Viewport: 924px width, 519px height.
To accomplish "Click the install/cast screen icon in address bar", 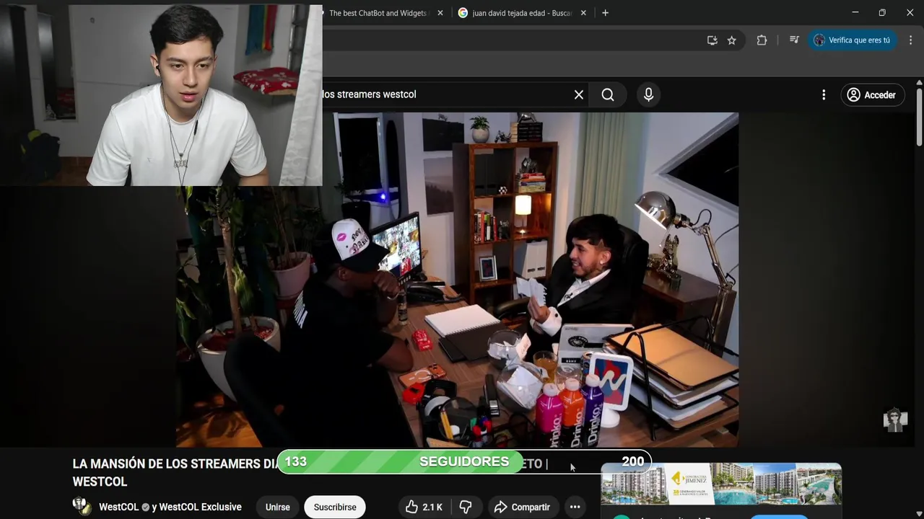I will pyautogui.click(x=712, y=40).
